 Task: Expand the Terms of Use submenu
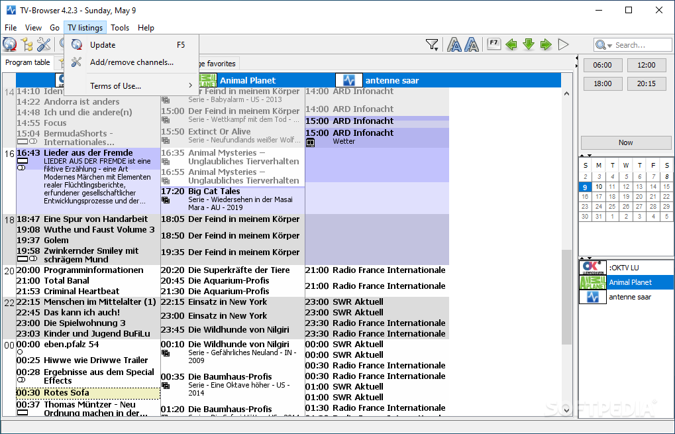(131, 85)
